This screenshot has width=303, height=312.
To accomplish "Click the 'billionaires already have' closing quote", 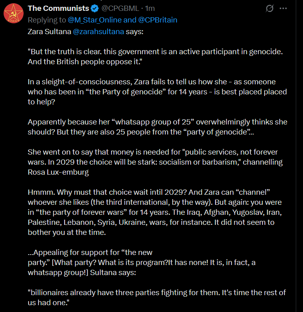I will [157, 298].
